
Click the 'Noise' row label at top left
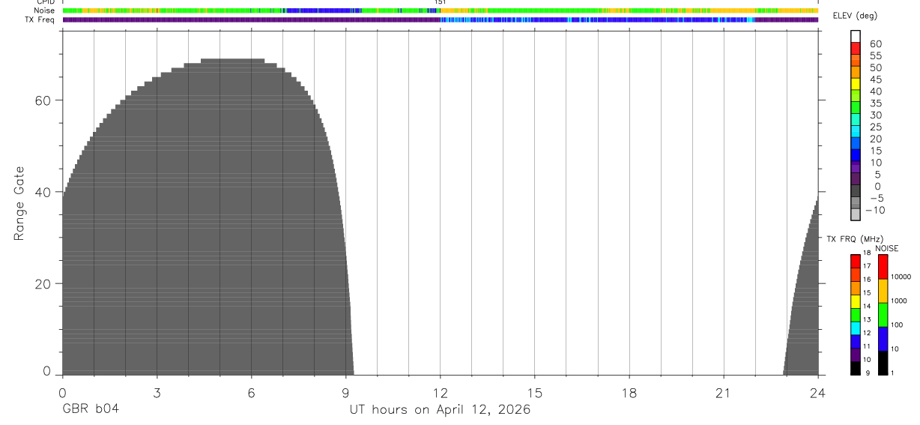(x=44, y=10)
